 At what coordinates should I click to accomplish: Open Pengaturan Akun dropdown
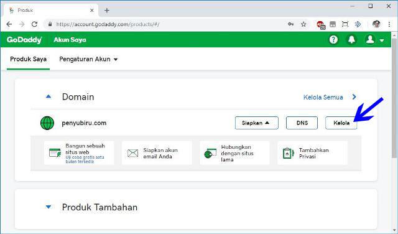[88, 59]
